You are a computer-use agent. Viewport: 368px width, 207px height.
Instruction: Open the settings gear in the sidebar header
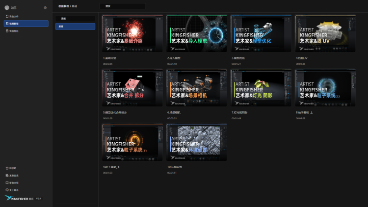coord(45,8)
